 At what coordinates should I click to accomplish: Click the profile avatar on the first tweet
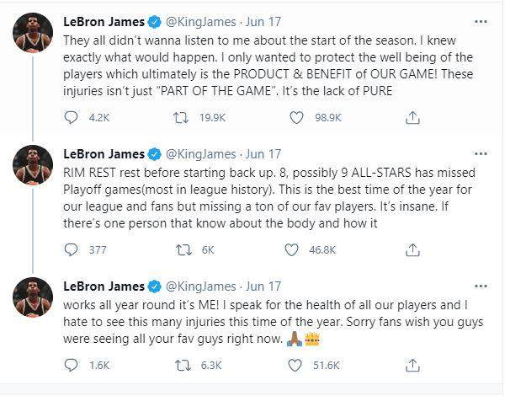33,33
